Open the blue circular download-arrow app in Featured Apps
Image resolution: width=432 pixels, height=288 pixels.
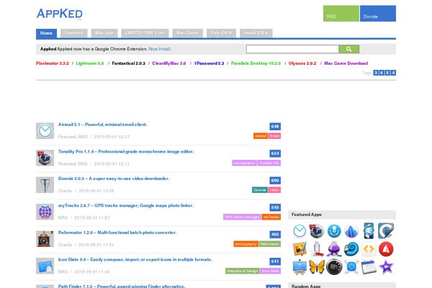(x=334, y=231)
